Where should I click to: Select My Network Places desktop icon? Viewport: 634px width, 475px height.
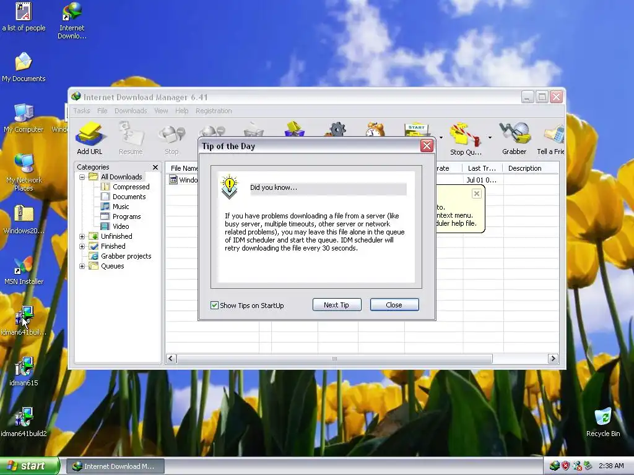[x=24, y=173]
